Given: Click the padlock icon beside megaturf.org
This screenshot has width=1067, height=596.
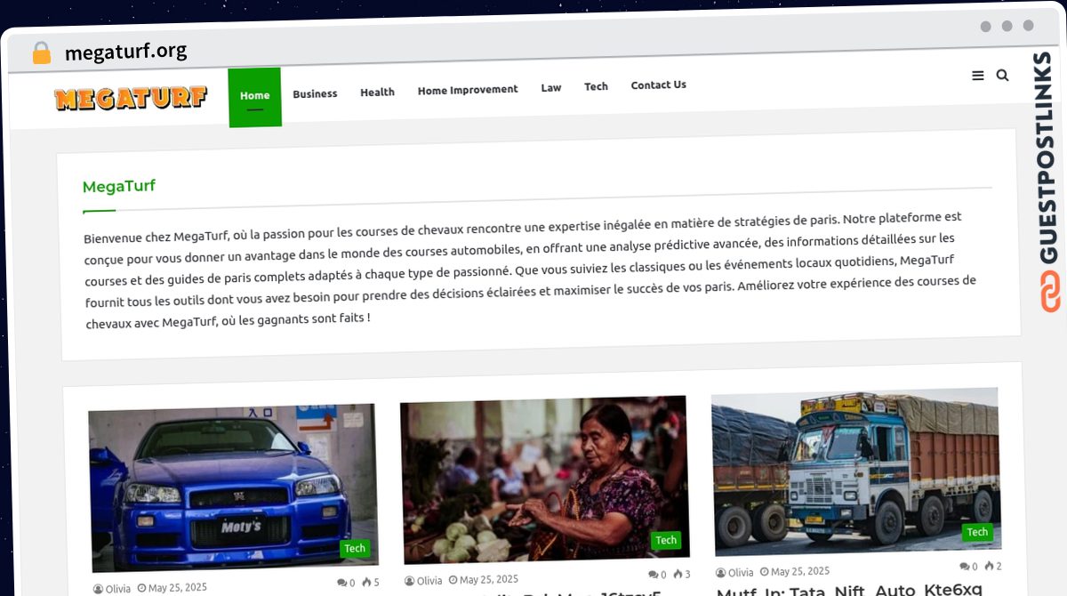Looking at the screenshot, I should click(x=41, y=53).
